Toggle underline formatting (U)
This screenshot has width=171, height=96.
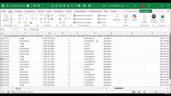tap(26, 19)
